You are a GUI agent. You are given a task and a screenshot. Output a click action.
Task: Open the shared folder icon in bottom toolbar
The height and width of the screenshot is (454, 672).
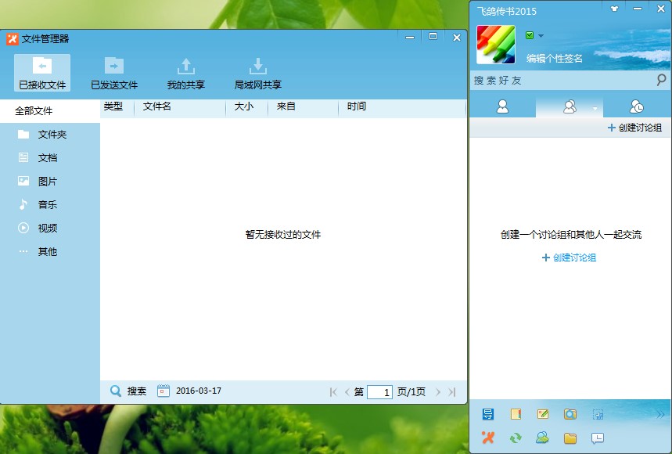(570, 438)
